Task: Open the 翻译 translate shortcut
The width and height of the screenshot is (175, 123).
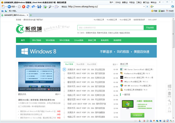Action: [162, 11]
